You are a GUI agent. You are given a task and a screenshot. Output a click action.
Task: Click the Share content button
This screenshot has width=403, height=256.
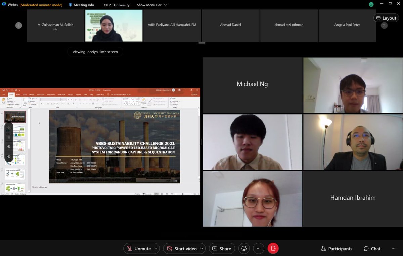tap(222, 248)
